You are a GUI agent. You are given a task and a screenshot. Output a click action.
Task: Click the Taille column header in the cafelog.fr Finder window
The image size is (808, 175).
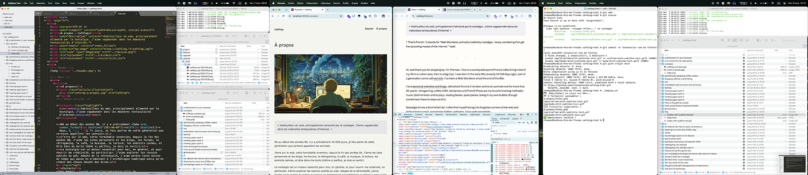point(248,46)
